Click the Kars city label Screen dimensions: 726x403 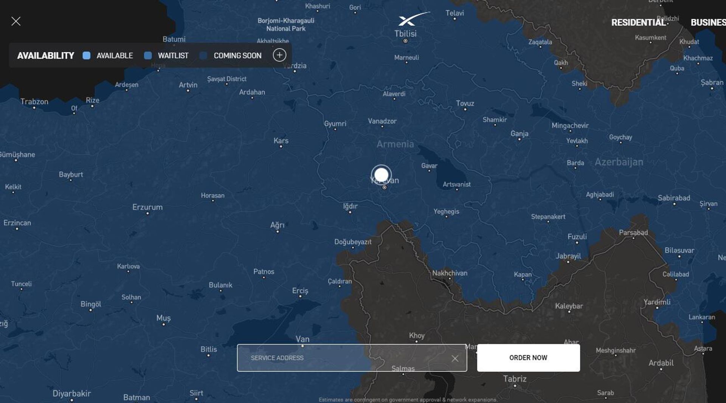pyautogui.click(x=281, y=141)
